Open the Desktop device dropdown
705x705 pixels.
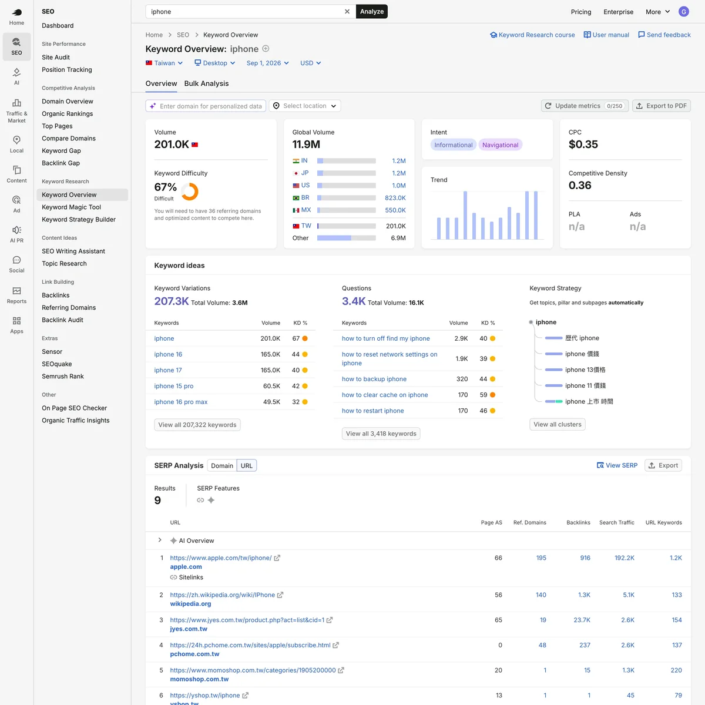tap(215, 63)
